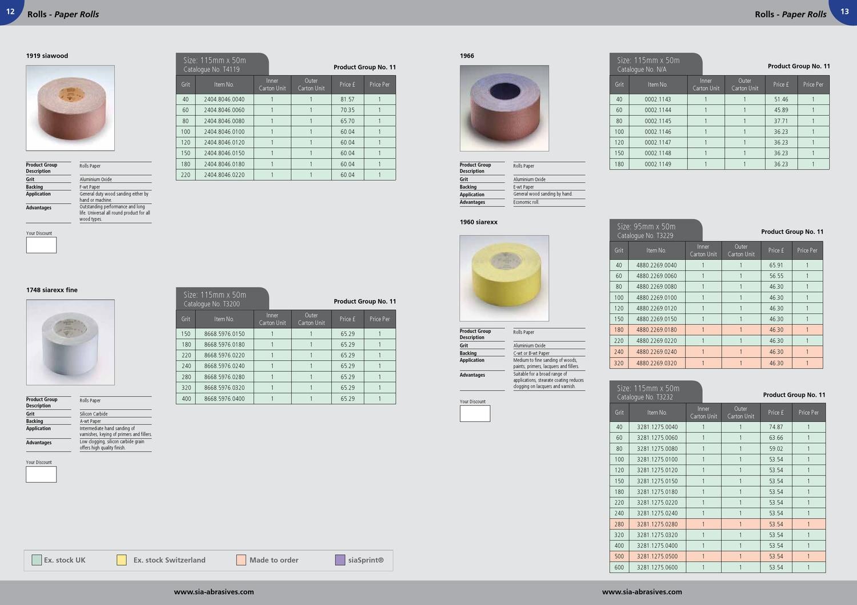The width and height of the screenshot is (857, 605).
Task: Click the 1919 siawood roll product image
Action: point(70,108)
